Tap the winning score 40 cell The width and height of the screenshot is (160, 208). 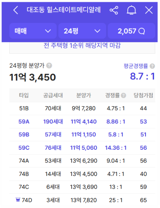point(143,174)
